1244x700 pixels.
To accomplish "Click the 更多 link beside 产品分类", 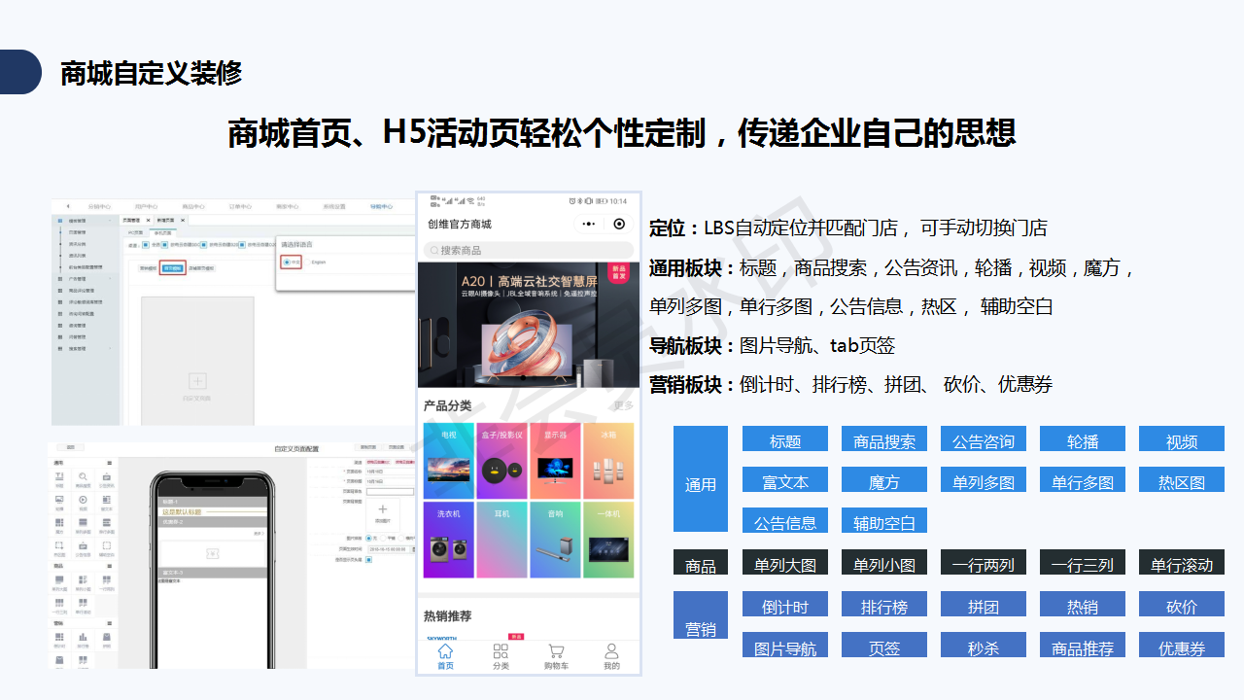I will click(x=623, y=405).
